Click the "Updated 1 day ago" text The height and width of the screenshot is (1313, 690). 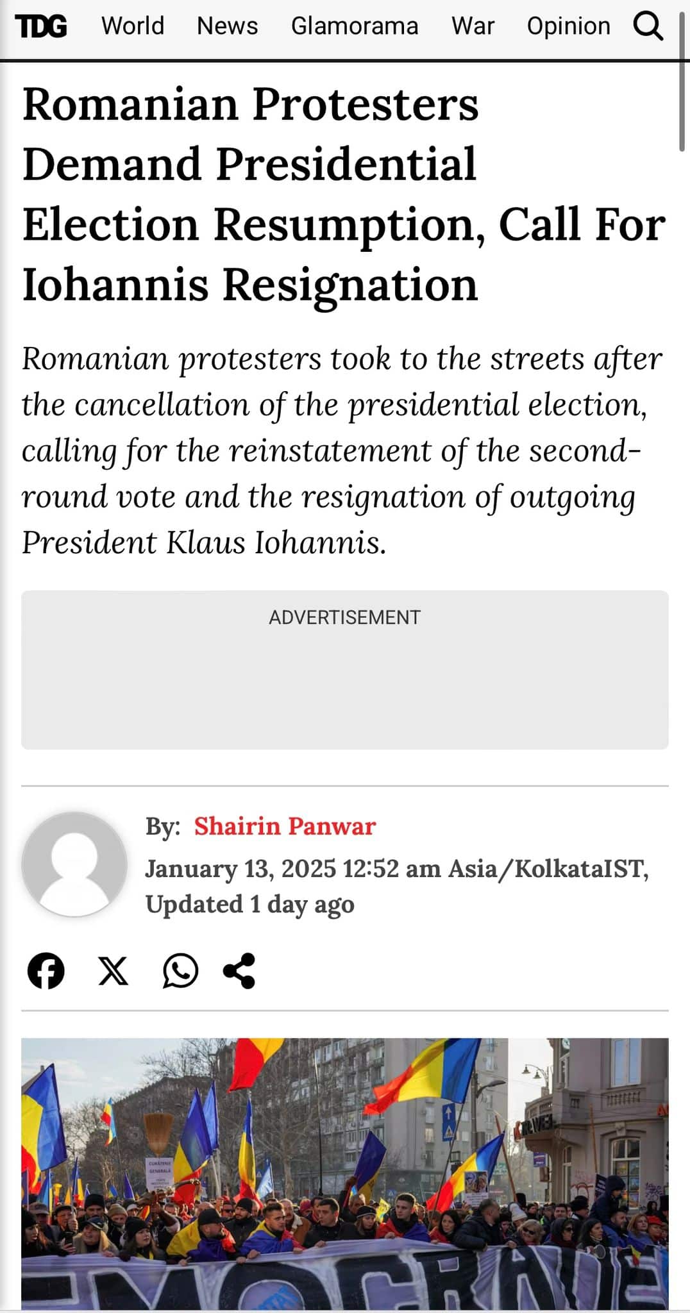(250, 905)
